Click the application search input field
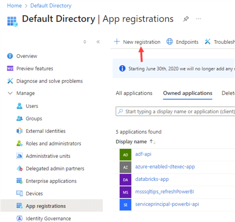Image resolution: width=235 pixels, height=222 pixels. [176, 111]
